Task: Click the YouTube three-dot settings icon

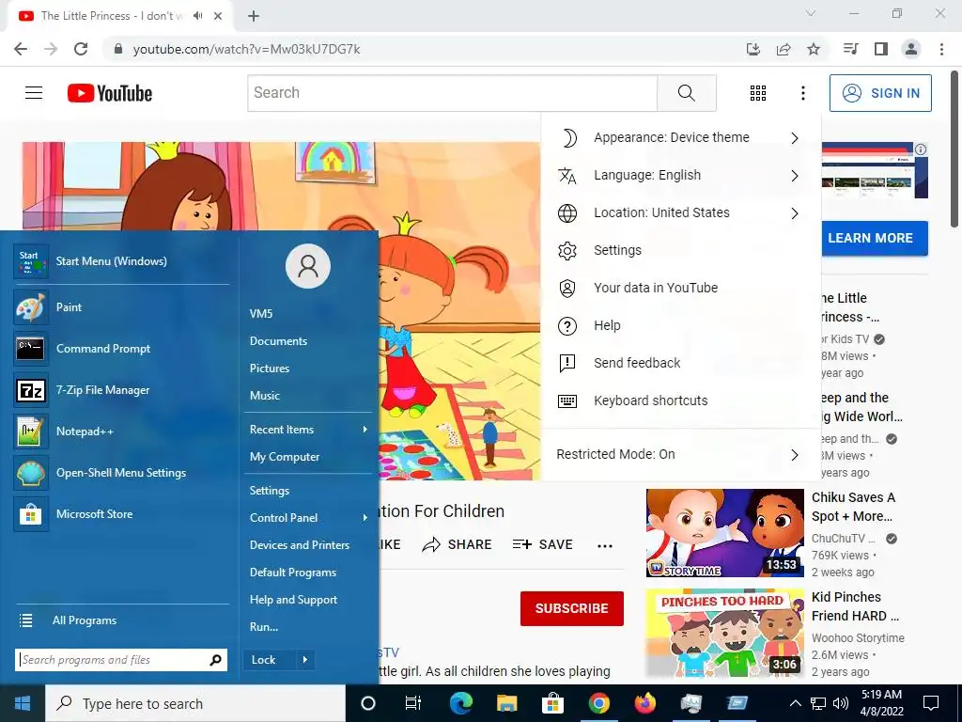Action: pos(802,93)
